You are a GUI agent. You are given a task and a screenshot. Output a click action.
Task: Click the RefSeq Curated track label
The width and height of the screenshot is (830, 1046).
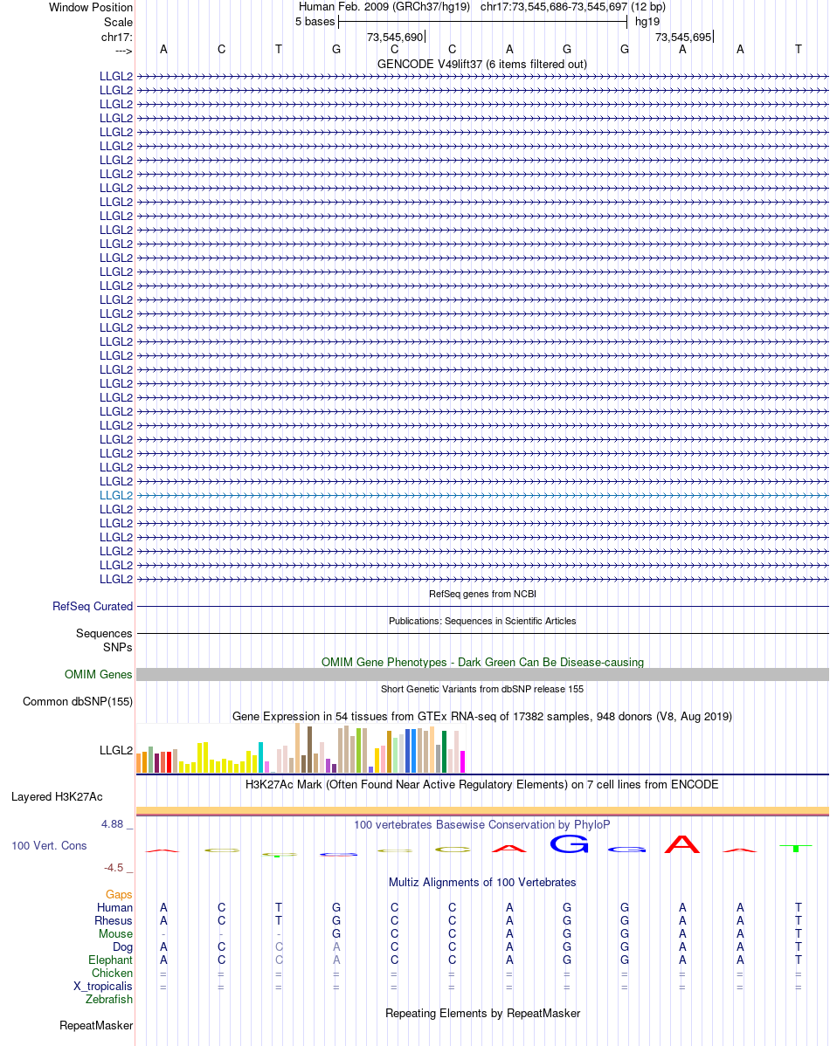tap(93, 607)
